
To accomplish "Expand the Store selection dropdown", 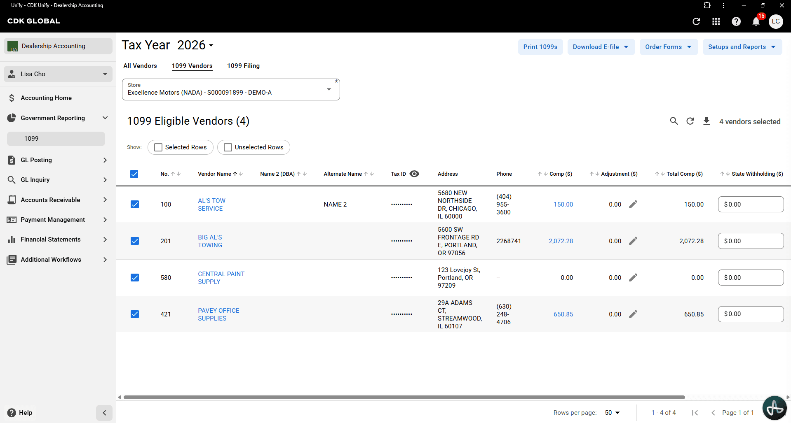I will [x=231, y=89].
